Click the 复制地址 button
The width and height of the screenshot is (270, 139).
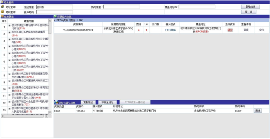point(88,102)
